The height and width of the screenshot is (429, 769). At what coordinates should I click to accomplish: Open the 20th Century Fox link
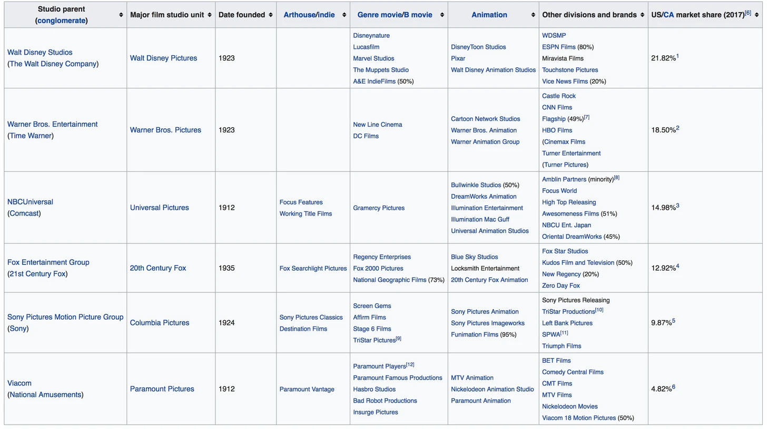point(158,268)
